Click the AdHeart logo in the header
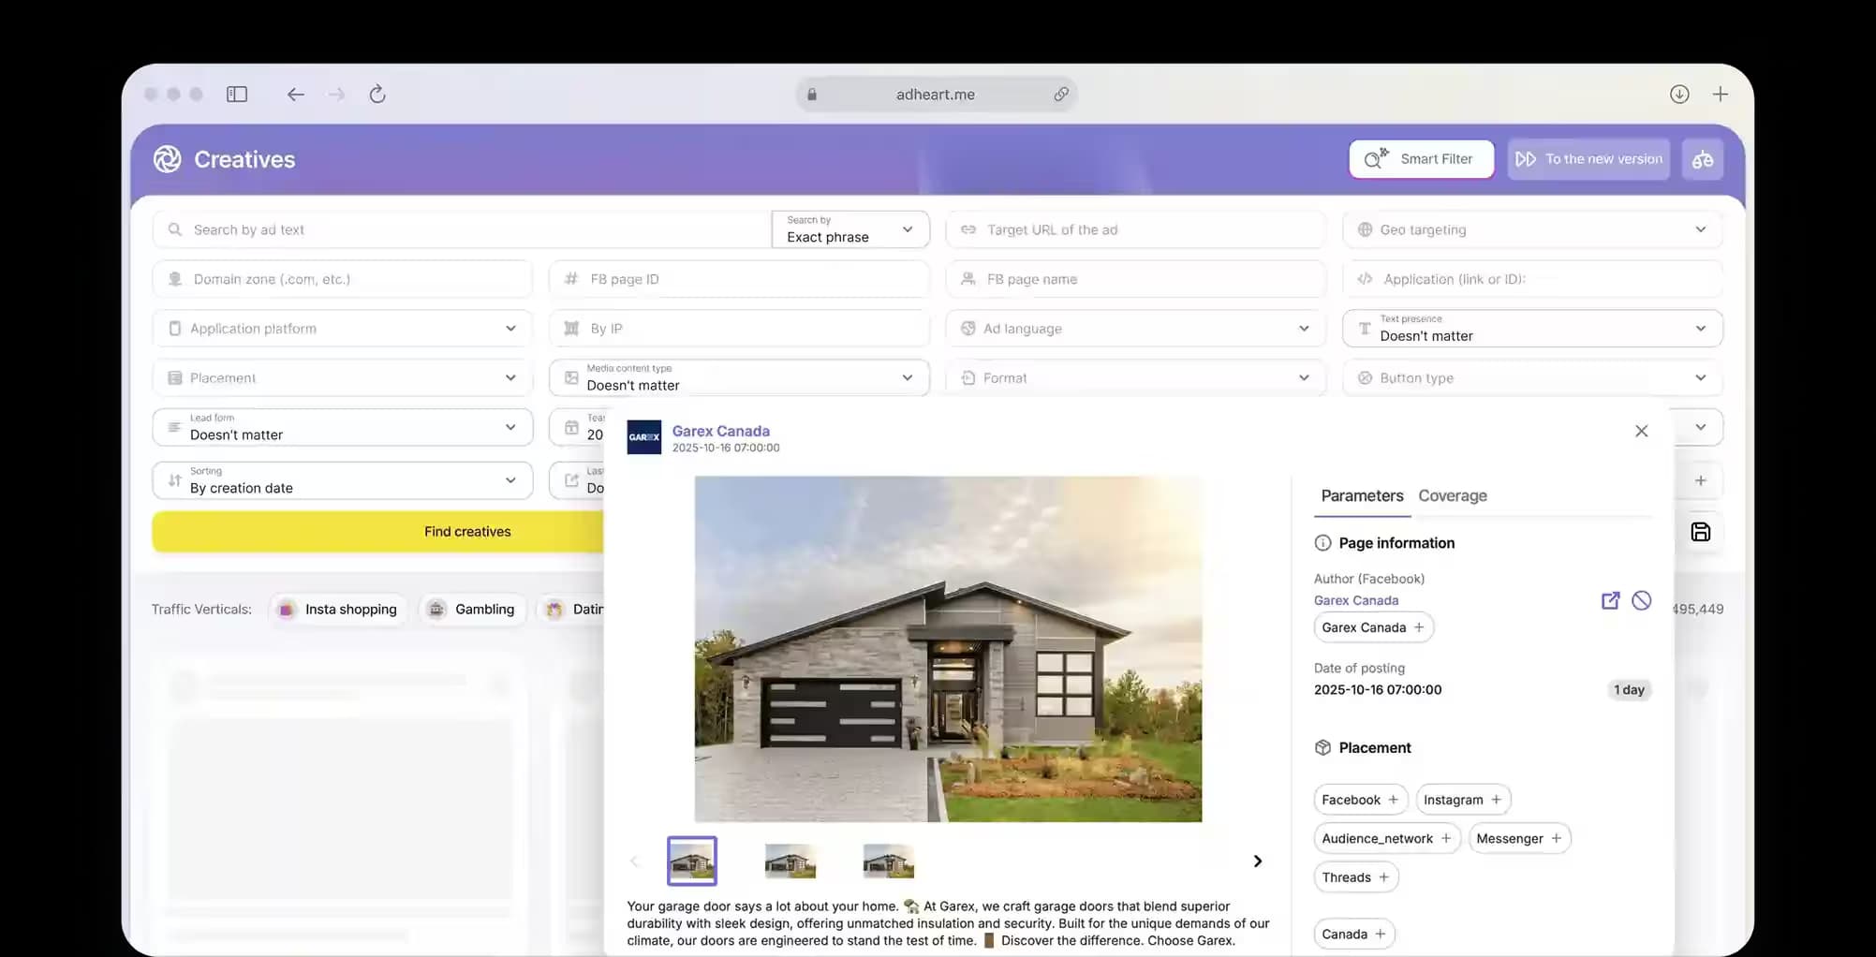This screenshot has height=957, width=1876. click(167, 159)
